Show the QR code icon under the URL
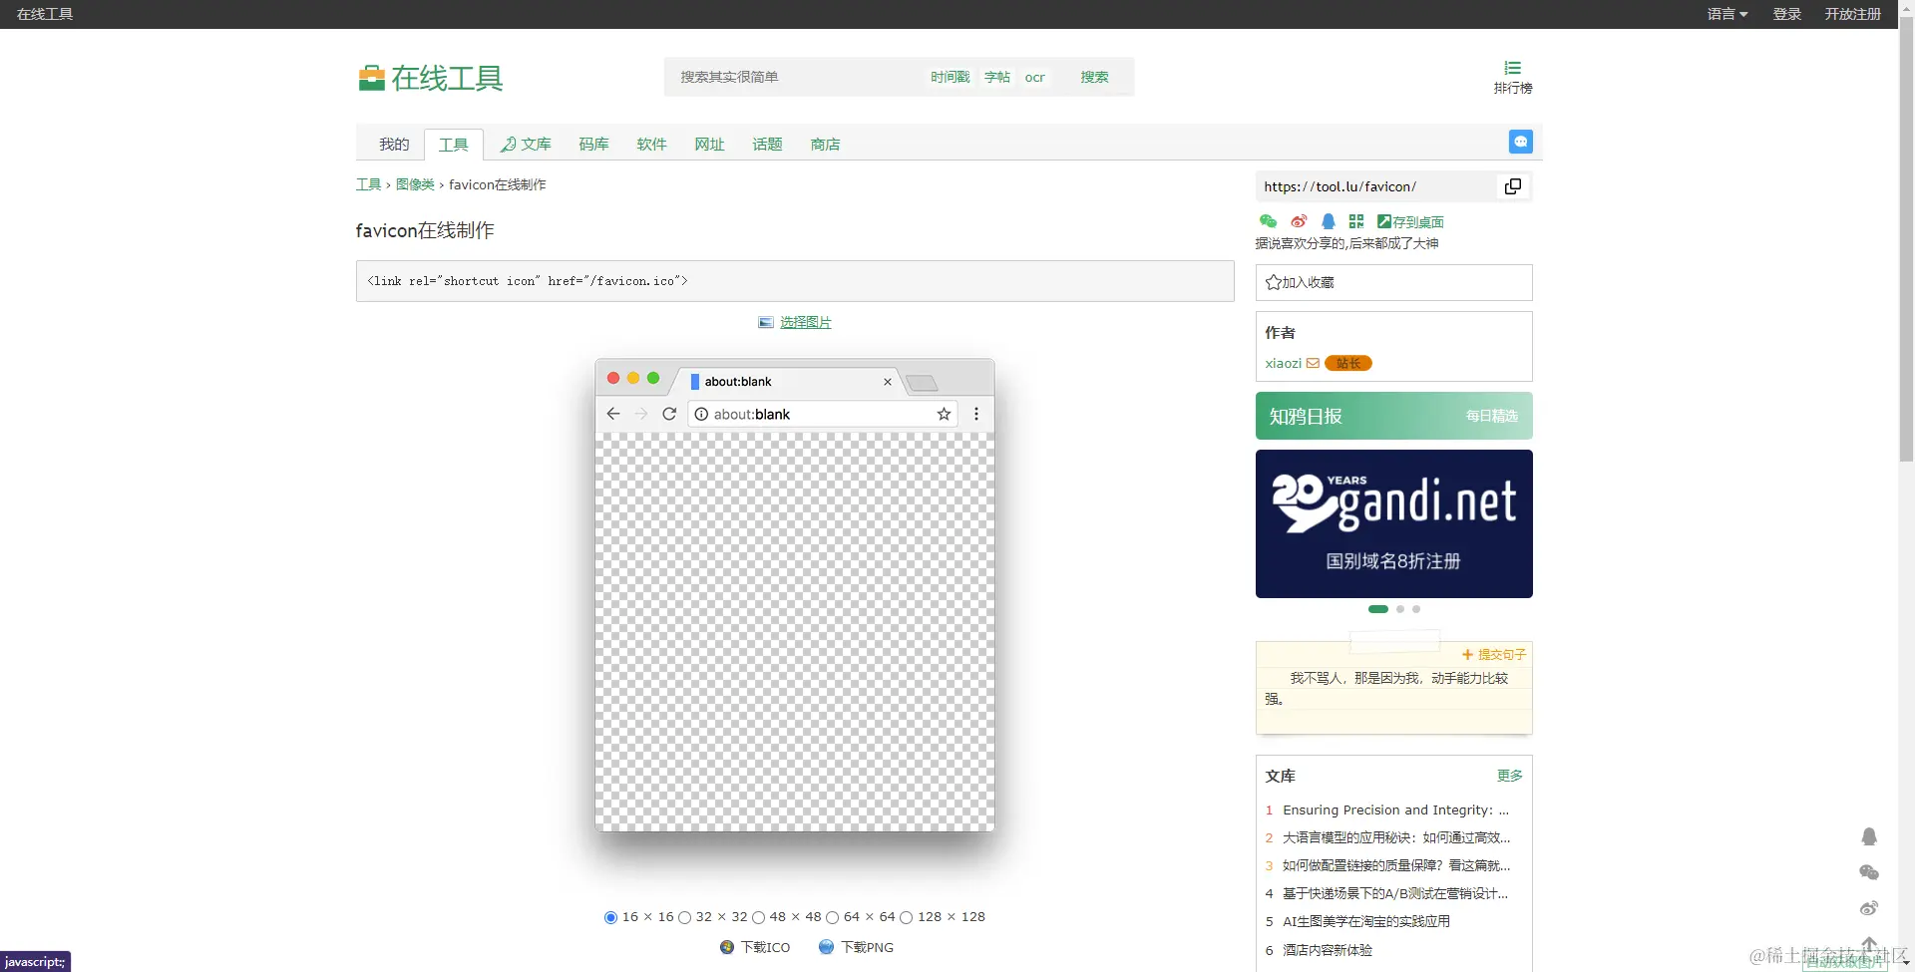Image resolution: width=1915 pixels, height=972 pixels. [x=1355, y=221]
